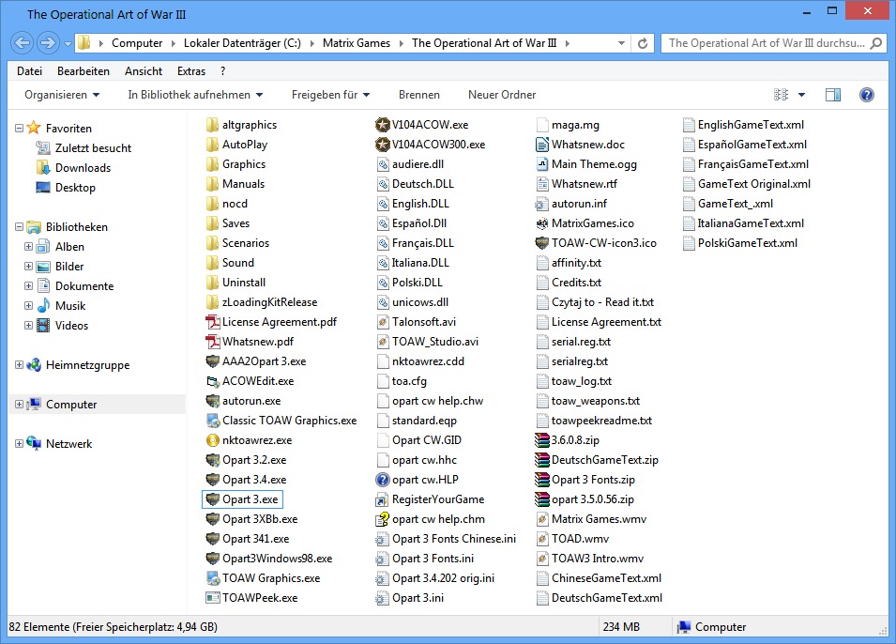Click the change view icon

pyautogui.click(x=782, y=95)
